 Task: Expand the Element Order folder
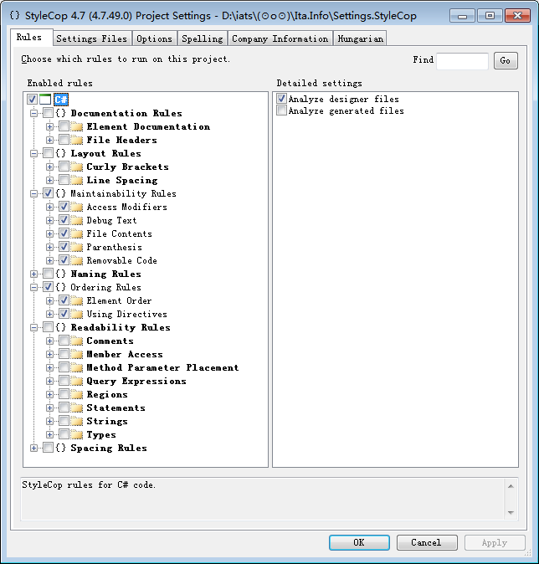(x=49, y=300)
